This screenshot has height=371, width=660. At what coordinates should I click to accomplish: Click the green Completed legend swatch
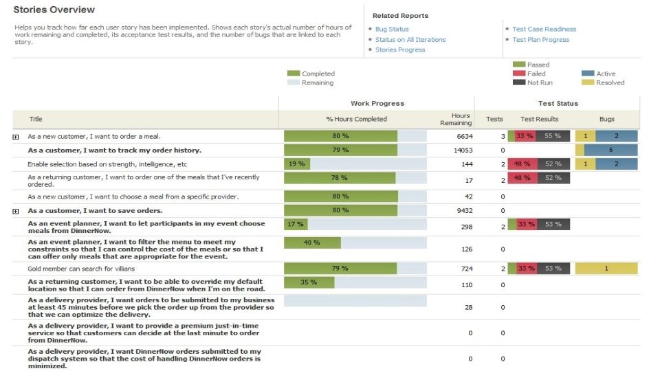(294, 74)
